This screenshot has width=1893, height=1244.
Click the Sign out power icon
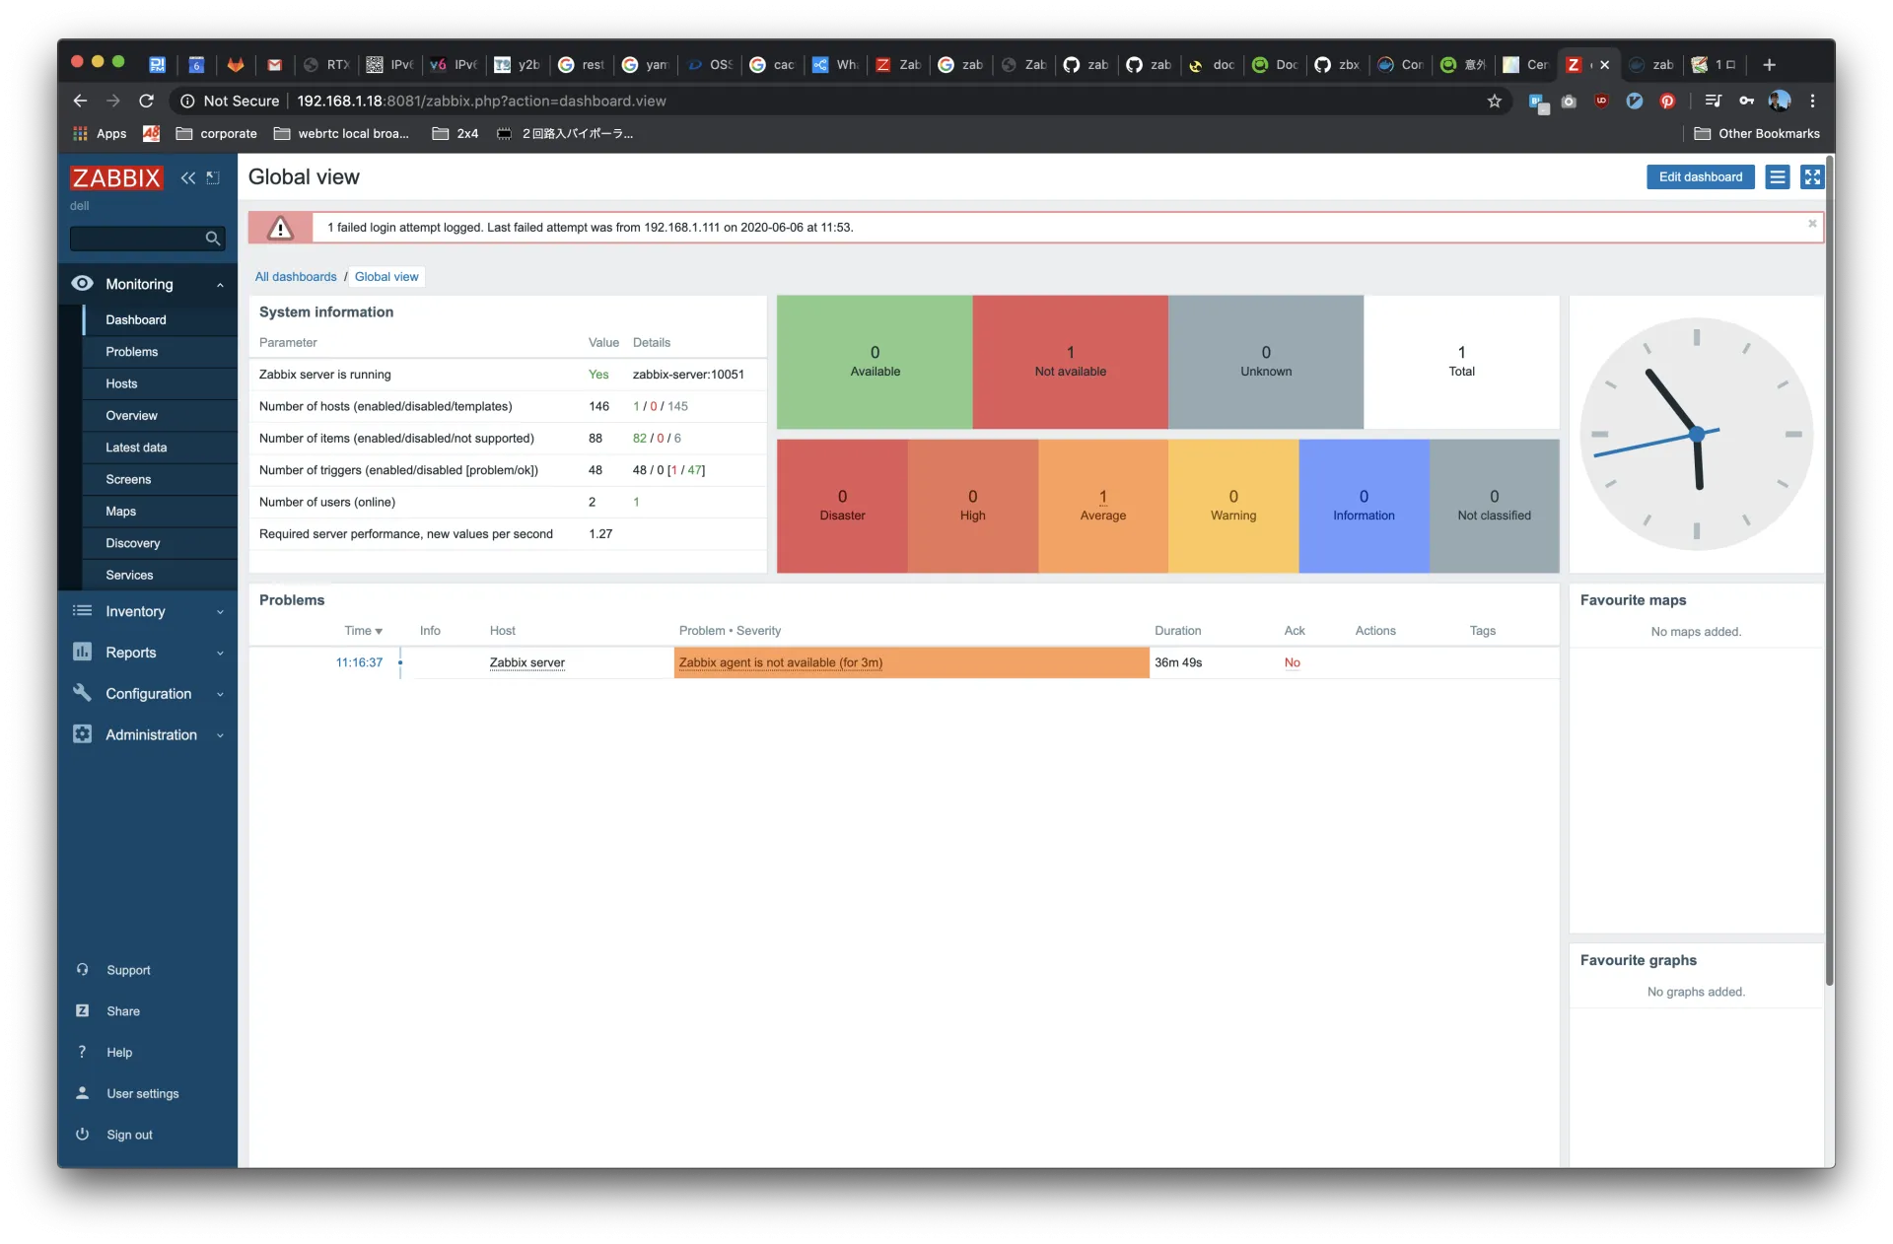coord(83,1135)
